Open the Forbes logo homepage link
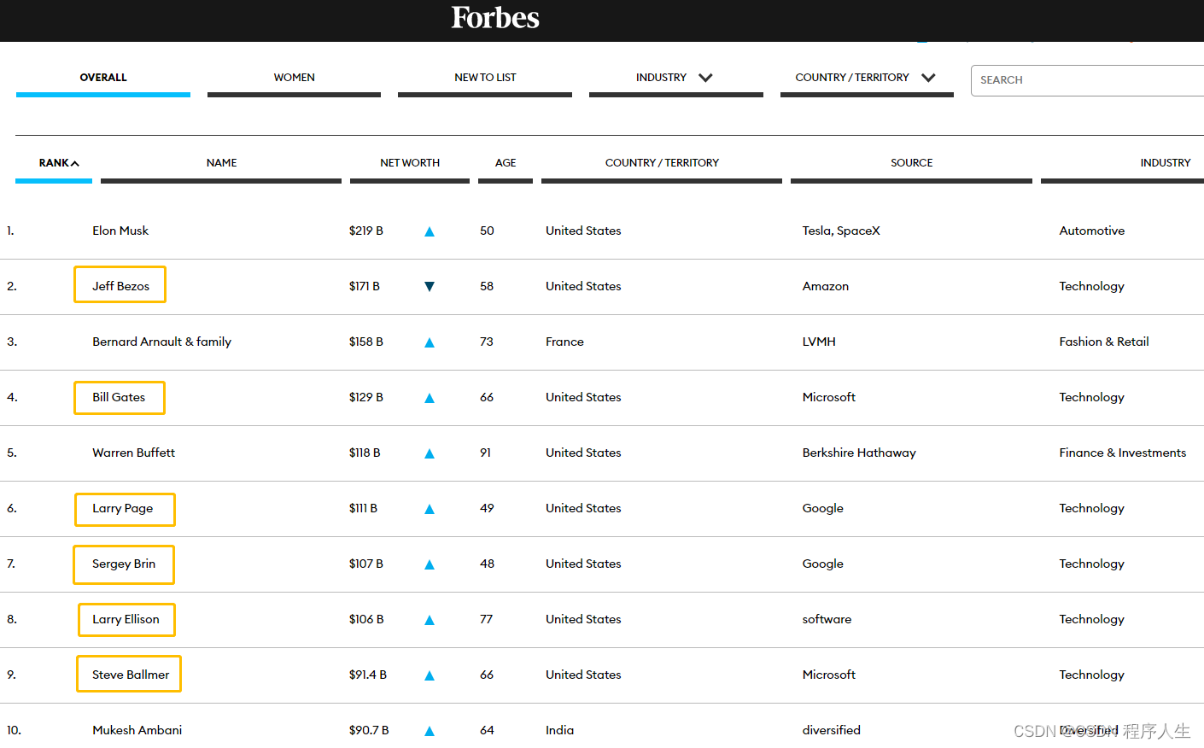Viewport: 1204px width, 748px height. (x=495, y=18)
